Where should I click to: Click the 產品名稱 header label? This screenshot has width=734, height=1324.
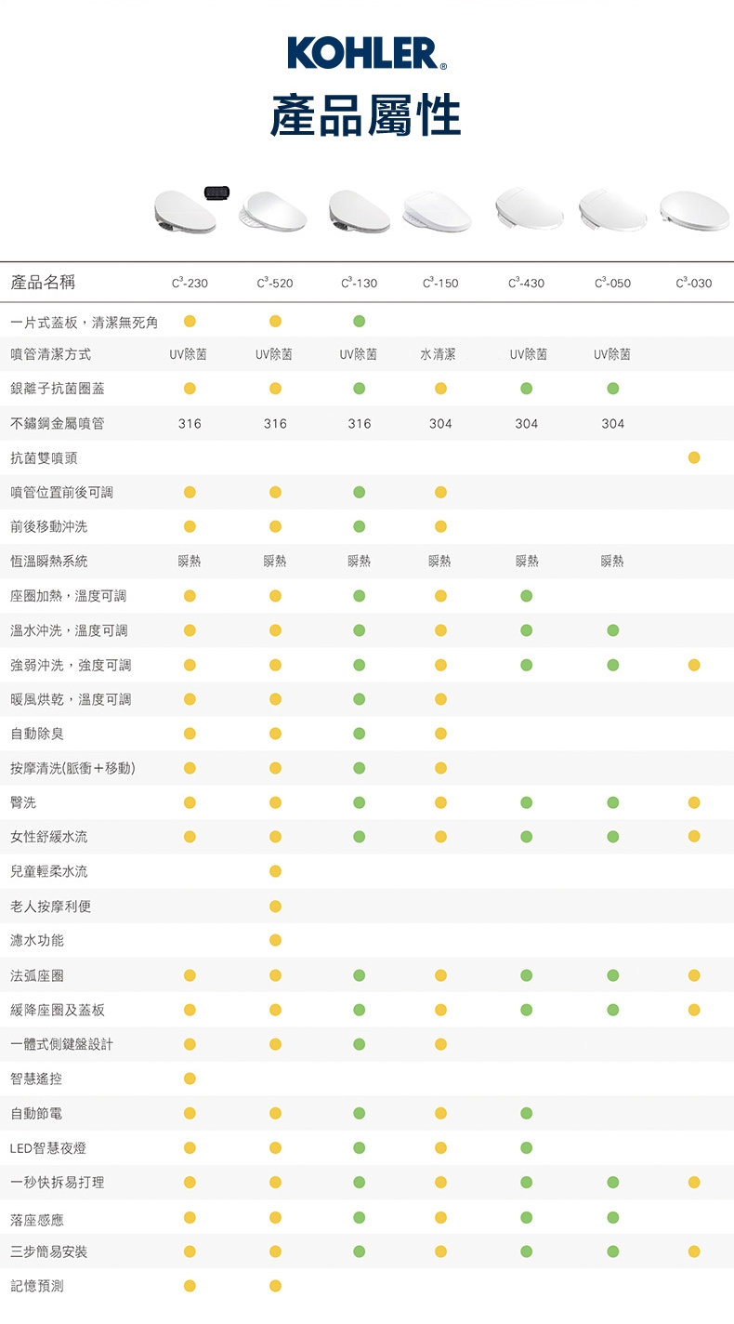[x=43, y=283]
